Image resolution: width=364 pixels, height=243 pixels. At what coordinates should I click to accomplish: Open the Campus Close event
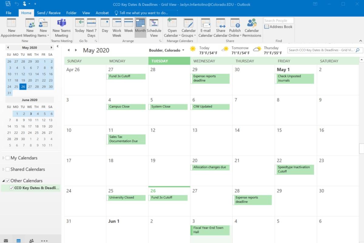point(126,107)
